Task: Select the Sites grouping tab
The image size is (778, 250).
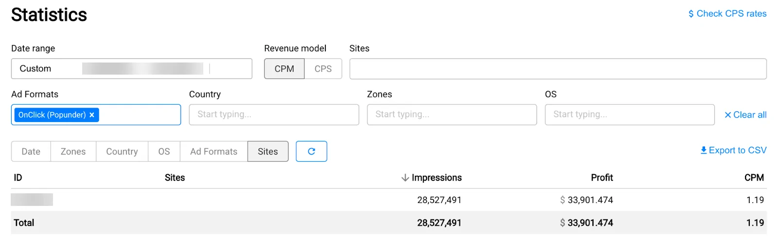Action: click(268, 152)
